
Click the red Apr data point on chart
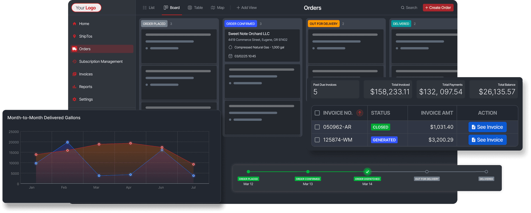point(130,143)
